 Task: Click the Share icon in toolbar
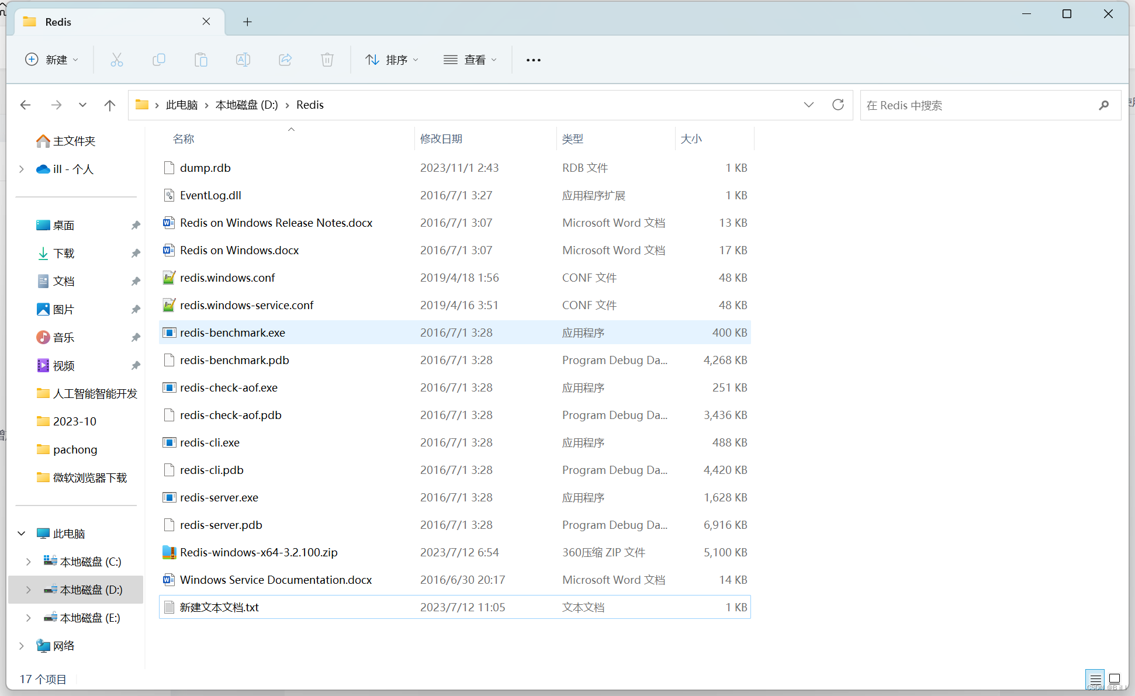(x=285, y=60)
